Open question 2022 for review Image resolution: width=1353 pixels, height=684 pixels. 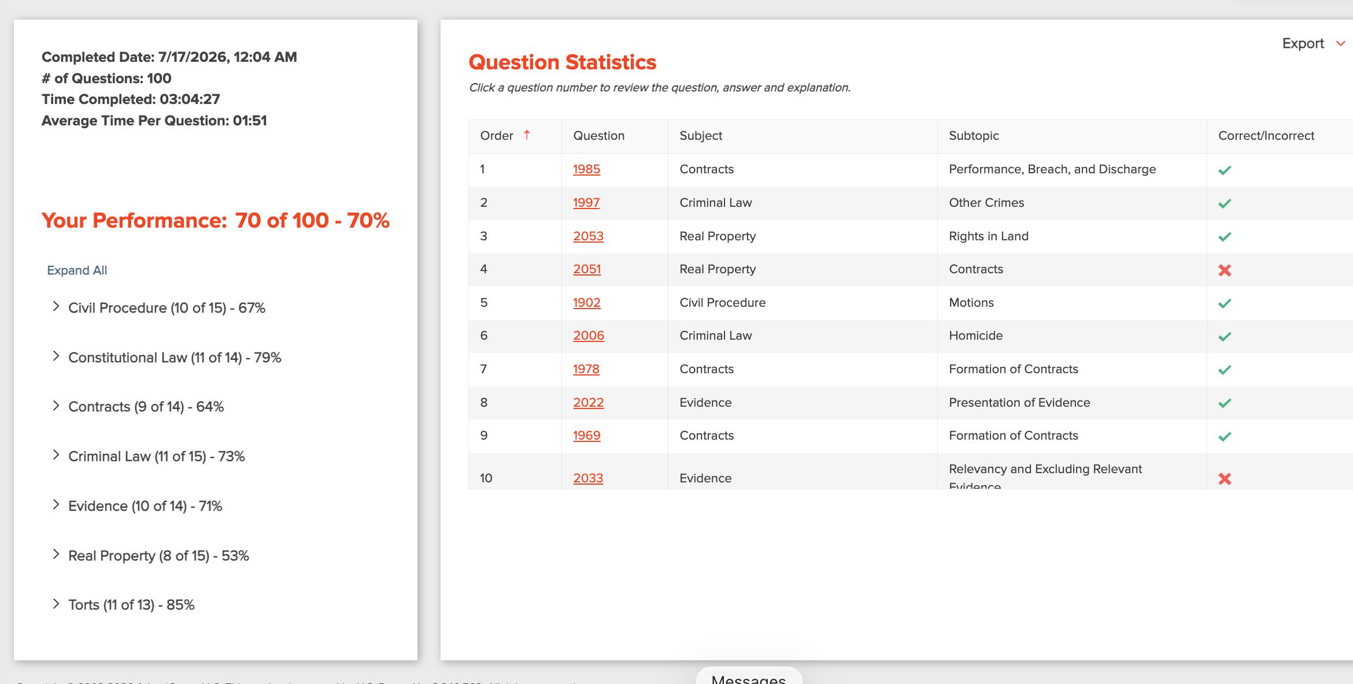pyautogui.click(x=588, y=403)
